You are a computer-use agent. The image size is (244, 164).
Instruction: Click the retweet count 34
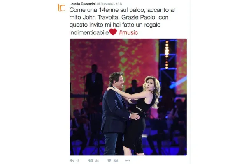click(x=97, y=161)
